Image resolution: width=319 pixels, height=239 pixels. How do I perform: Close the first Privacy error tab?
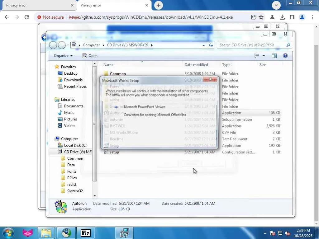point(72,5)
